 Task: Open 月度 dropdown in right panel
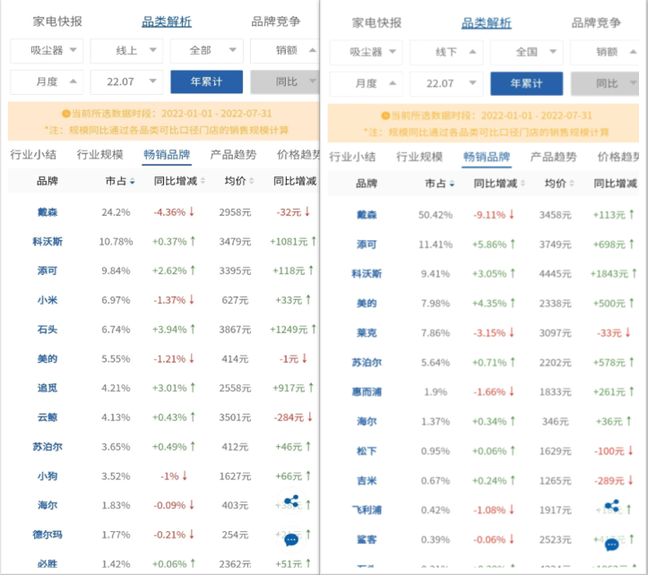tap(367, 83)
